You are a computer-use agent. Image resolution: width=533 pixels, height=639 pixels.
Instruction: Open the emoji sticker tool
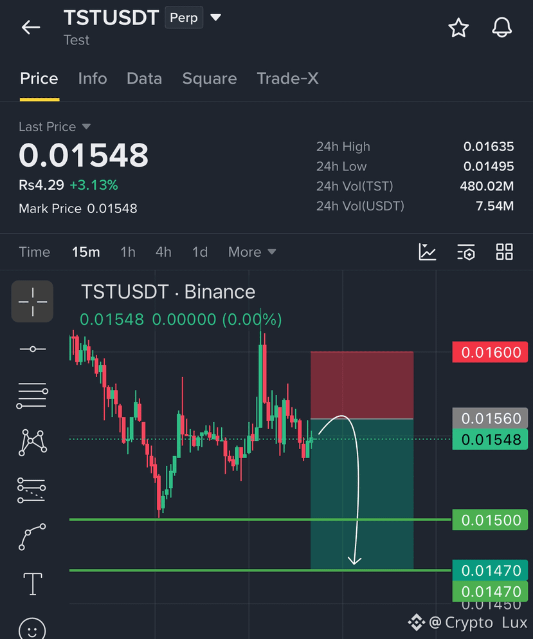click(32, 628)
